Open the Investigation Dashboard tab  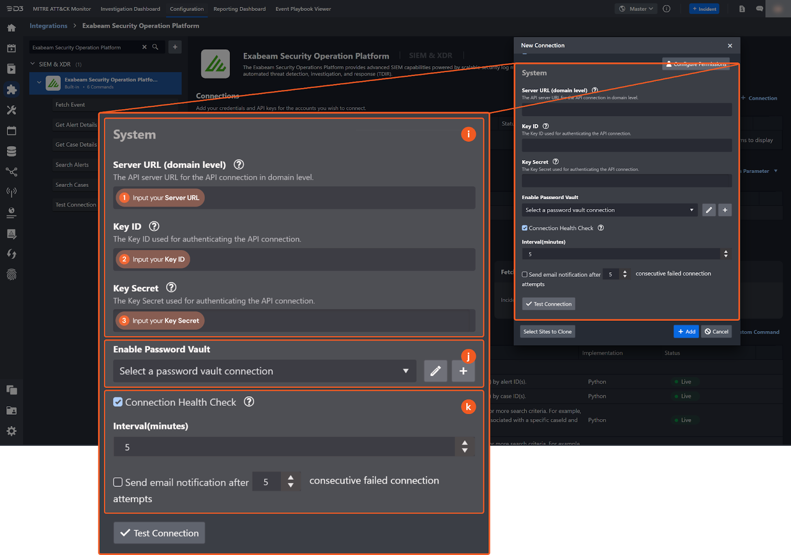pyautogui.click(x=130, y=9)
